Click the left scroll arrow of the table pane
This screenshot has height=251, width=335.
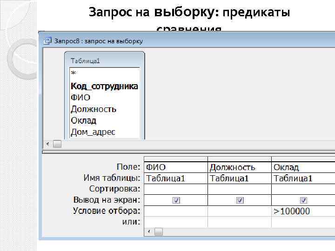[47, 144]
